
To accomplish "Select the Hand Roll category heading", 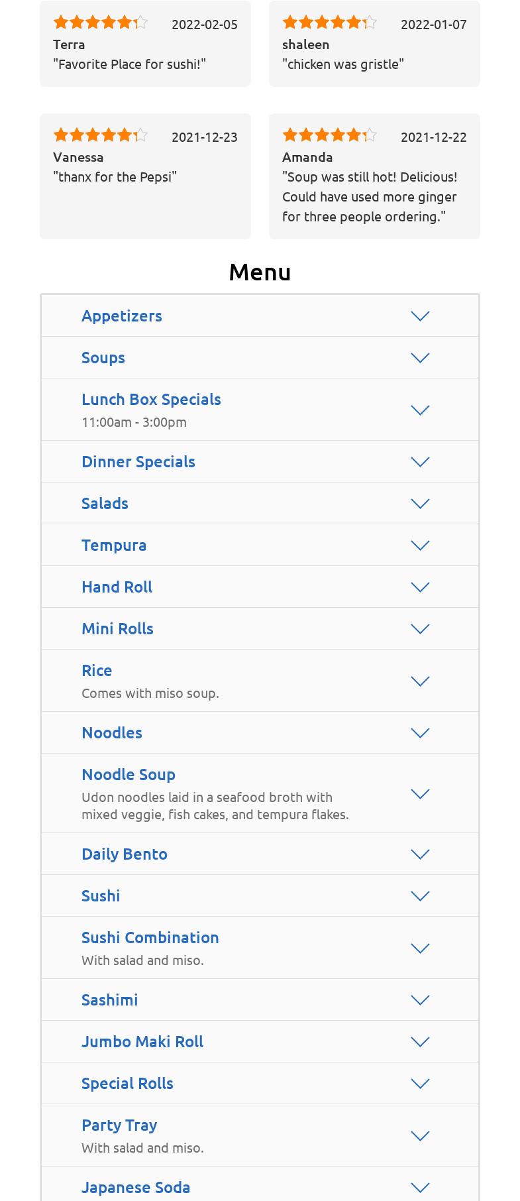I will point(117,587).
